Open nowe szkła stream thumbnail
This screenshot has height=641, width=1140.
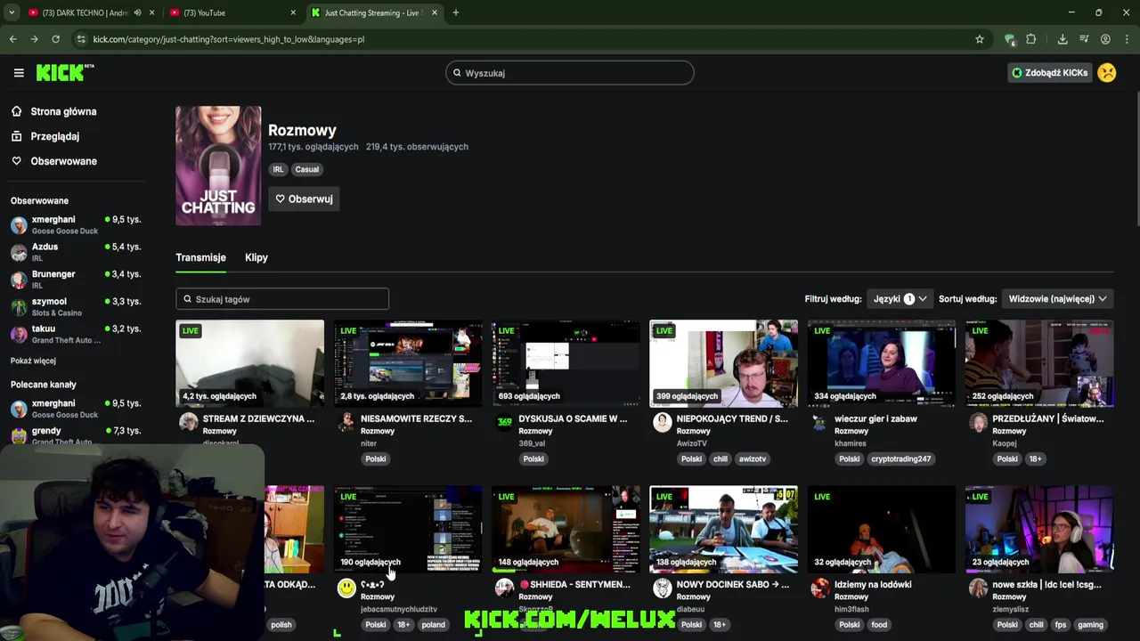coord(1039,529)
